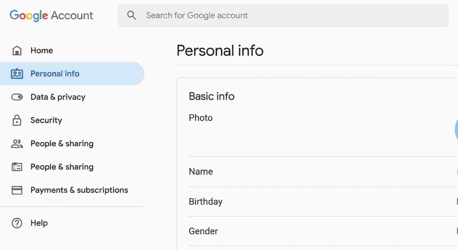The width and height of the screenshot is (458, 250).
Task: Open the Data & privacy section
Action: coord(58,97)
